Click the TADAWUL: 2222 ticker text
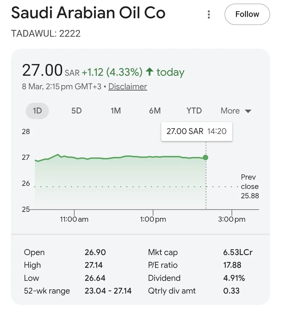This screenshot has width=281, height=311. coord(46,34)
